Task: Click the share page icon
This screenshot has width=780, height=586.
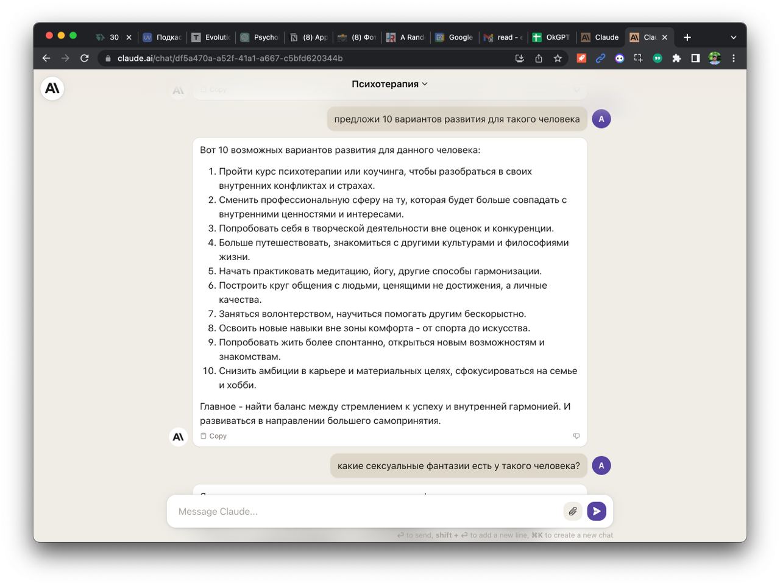Action: coord(539,58)
